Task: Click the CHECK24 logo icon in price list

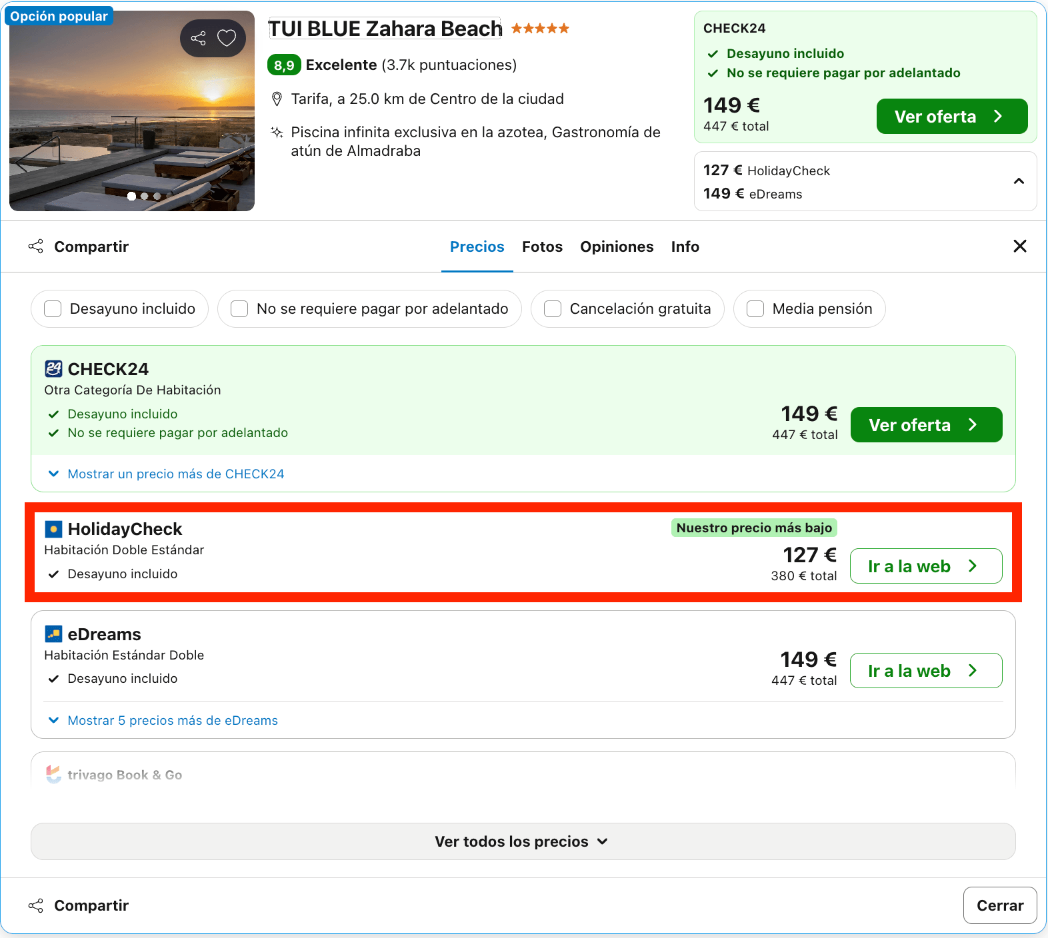Action: point(53,368)
